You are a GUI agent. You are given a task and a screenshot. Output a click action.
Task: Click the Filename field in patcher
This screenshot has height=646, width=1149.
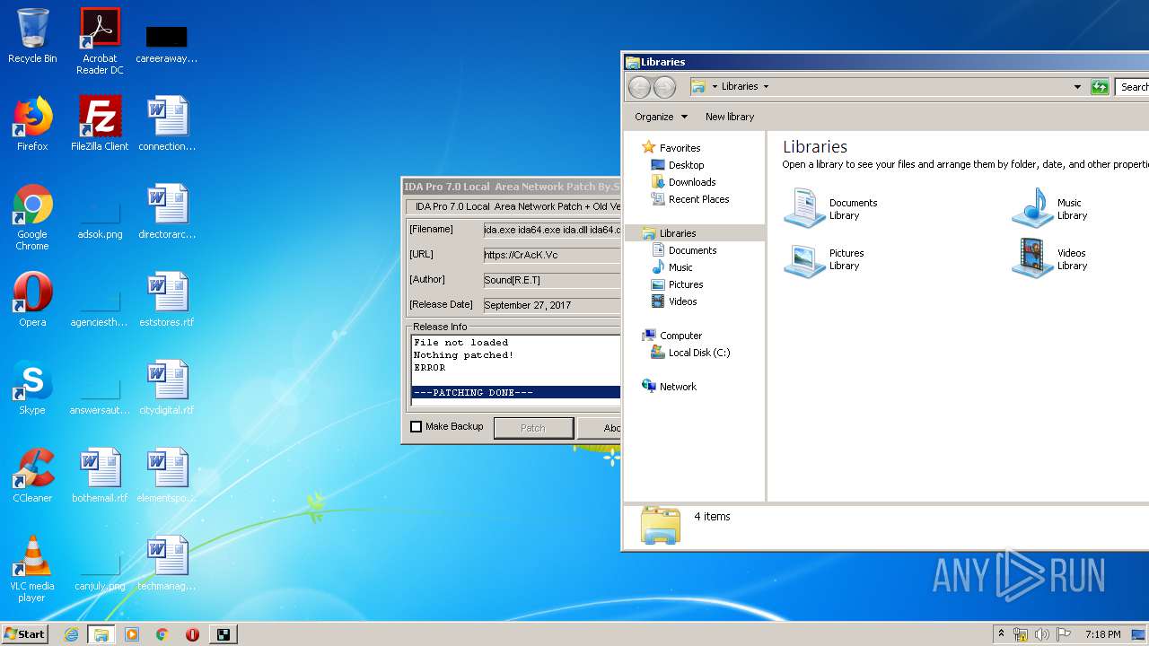(x=551, y=230)
